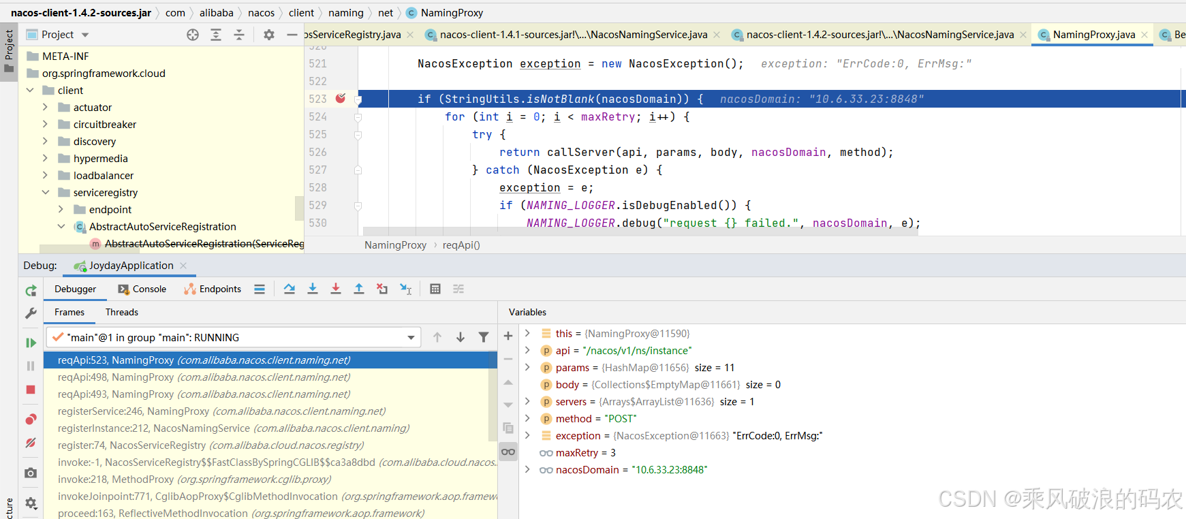Click the Step Over debug icon

[290, 289]
